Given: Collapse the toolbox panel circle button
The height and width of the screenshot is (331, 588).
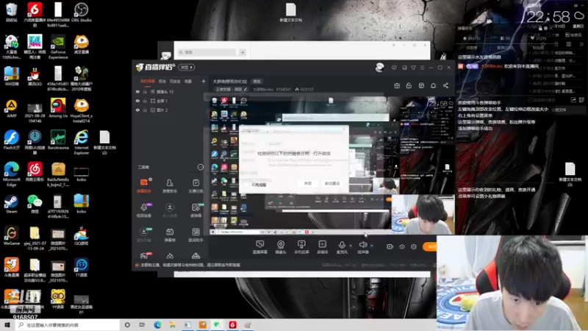Looking at the screenshot, I should [200, 167].
